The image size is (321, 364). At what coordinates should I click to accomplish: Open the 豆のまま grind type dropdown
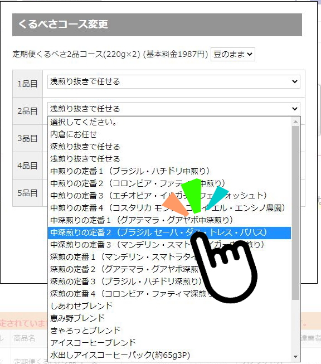tap(233, 54)
